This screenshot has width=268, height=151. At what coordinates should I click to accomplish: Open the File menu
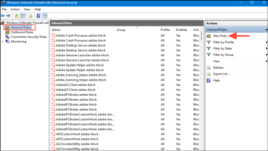pyautogui.click(x=4, y=9)
